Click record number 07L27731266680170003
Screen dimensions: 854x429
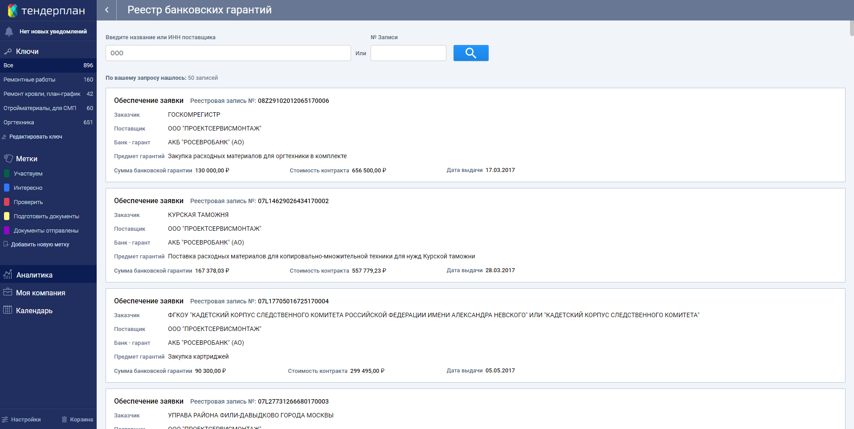(x=293, y=401)
